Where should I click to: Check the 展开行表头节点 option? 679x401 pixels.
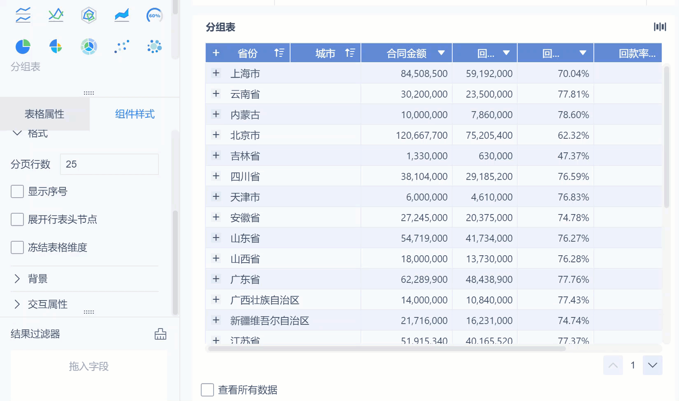click(17, 219)
